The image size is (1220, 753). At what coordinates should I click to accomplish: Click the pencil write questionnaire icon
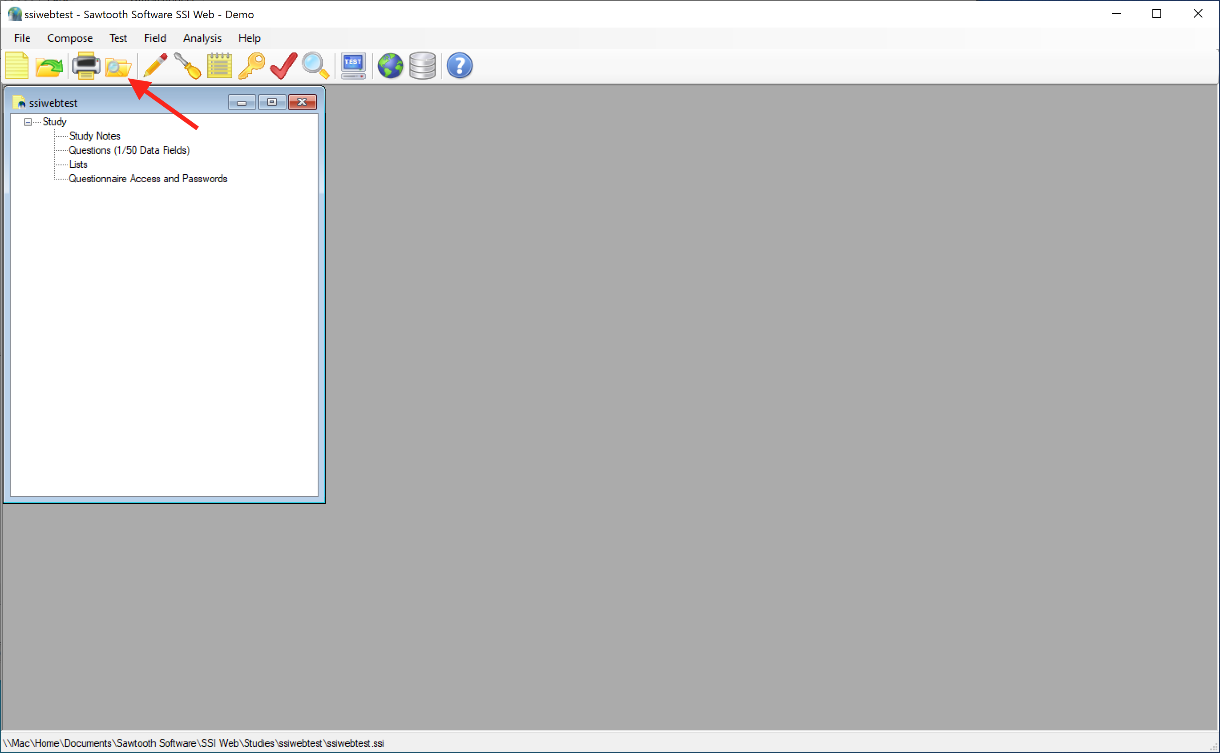coord(155,65)
